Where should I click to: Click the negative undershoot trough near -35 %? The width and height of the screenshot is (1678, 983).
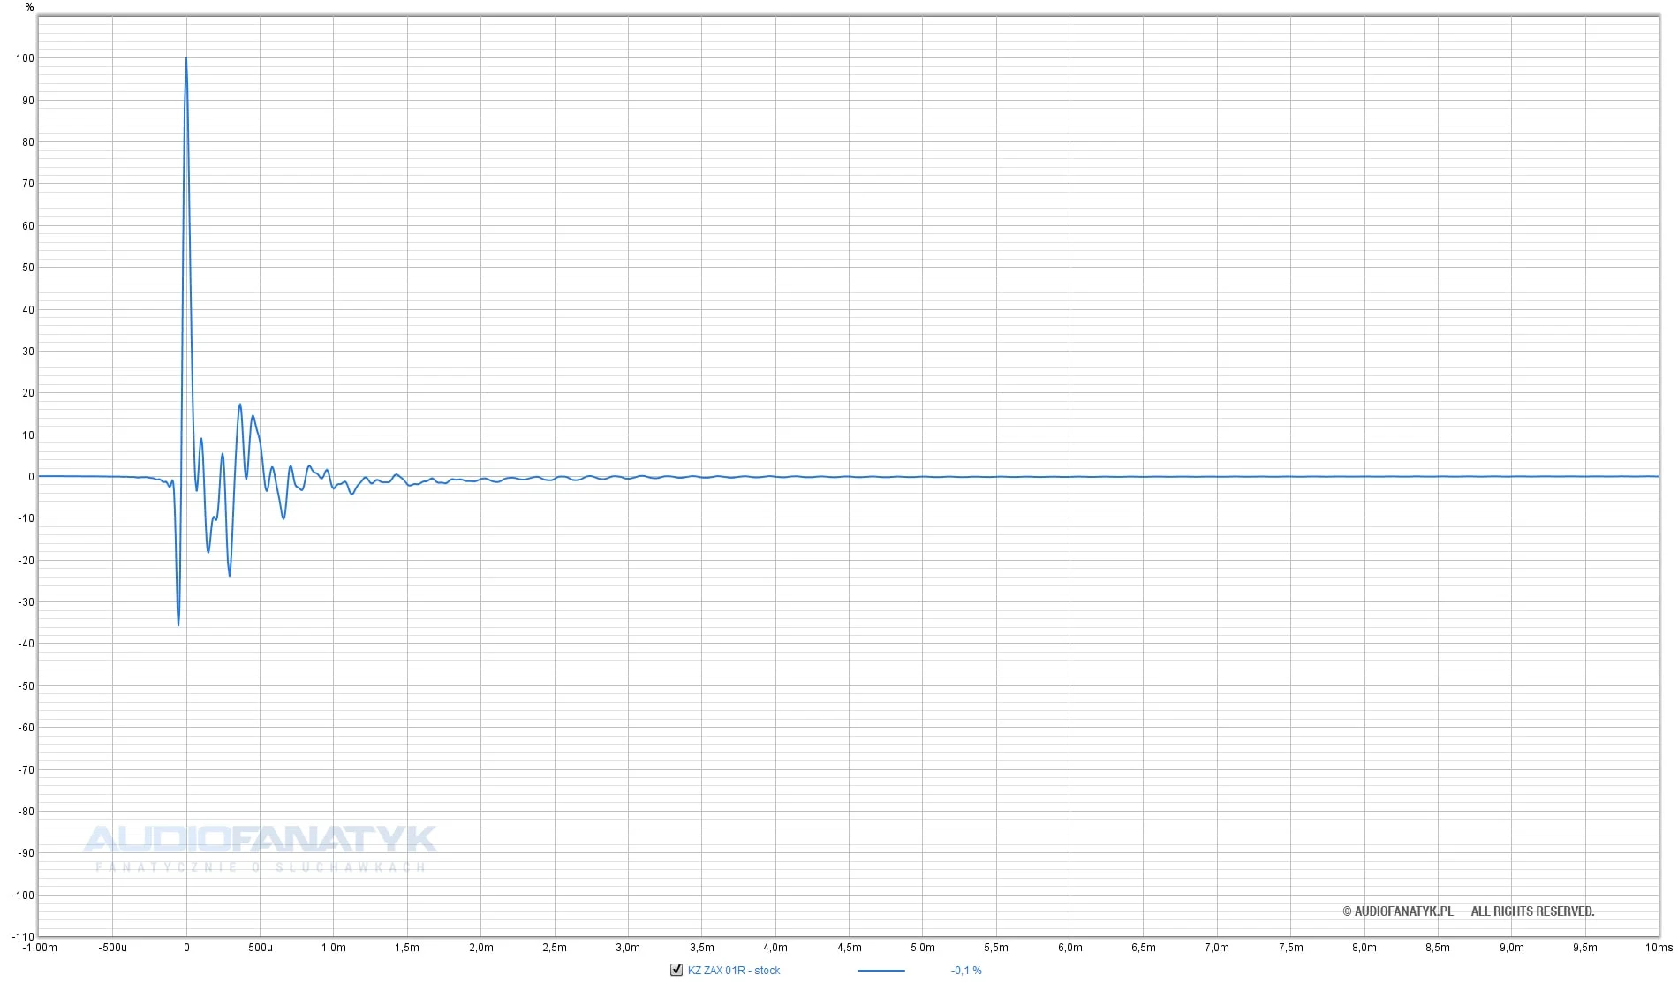178,624
